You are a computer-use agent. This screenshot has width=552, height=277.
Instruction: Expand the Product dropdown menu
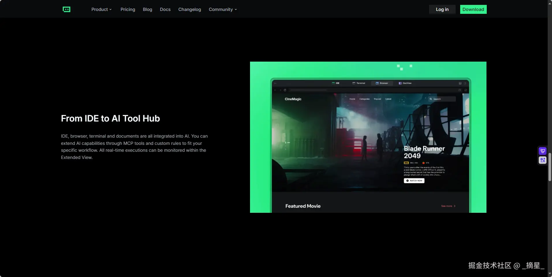(101, 10)
